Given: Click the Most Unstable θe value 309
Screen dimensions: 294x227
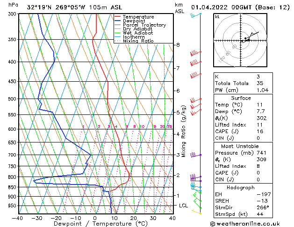Looking at the screenshot, I should tap(262, 159).
